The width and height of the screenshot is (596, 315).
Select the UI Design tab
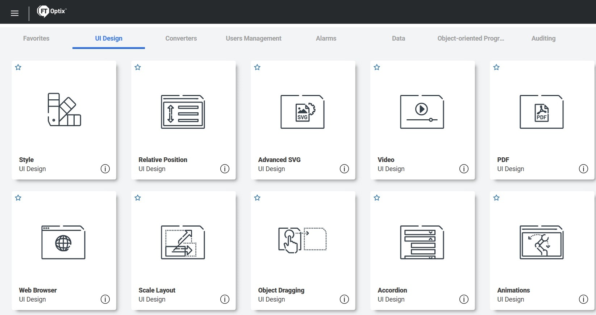coord(109,38)
